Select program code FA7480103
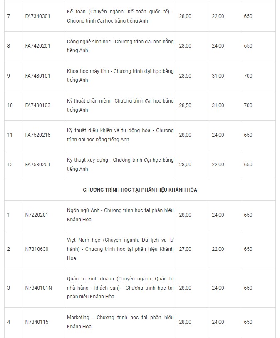The image size is (280, 338). [x=37, y=105]
